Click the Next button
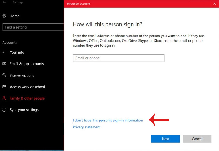The image size is (219, 151). [165, 139]
